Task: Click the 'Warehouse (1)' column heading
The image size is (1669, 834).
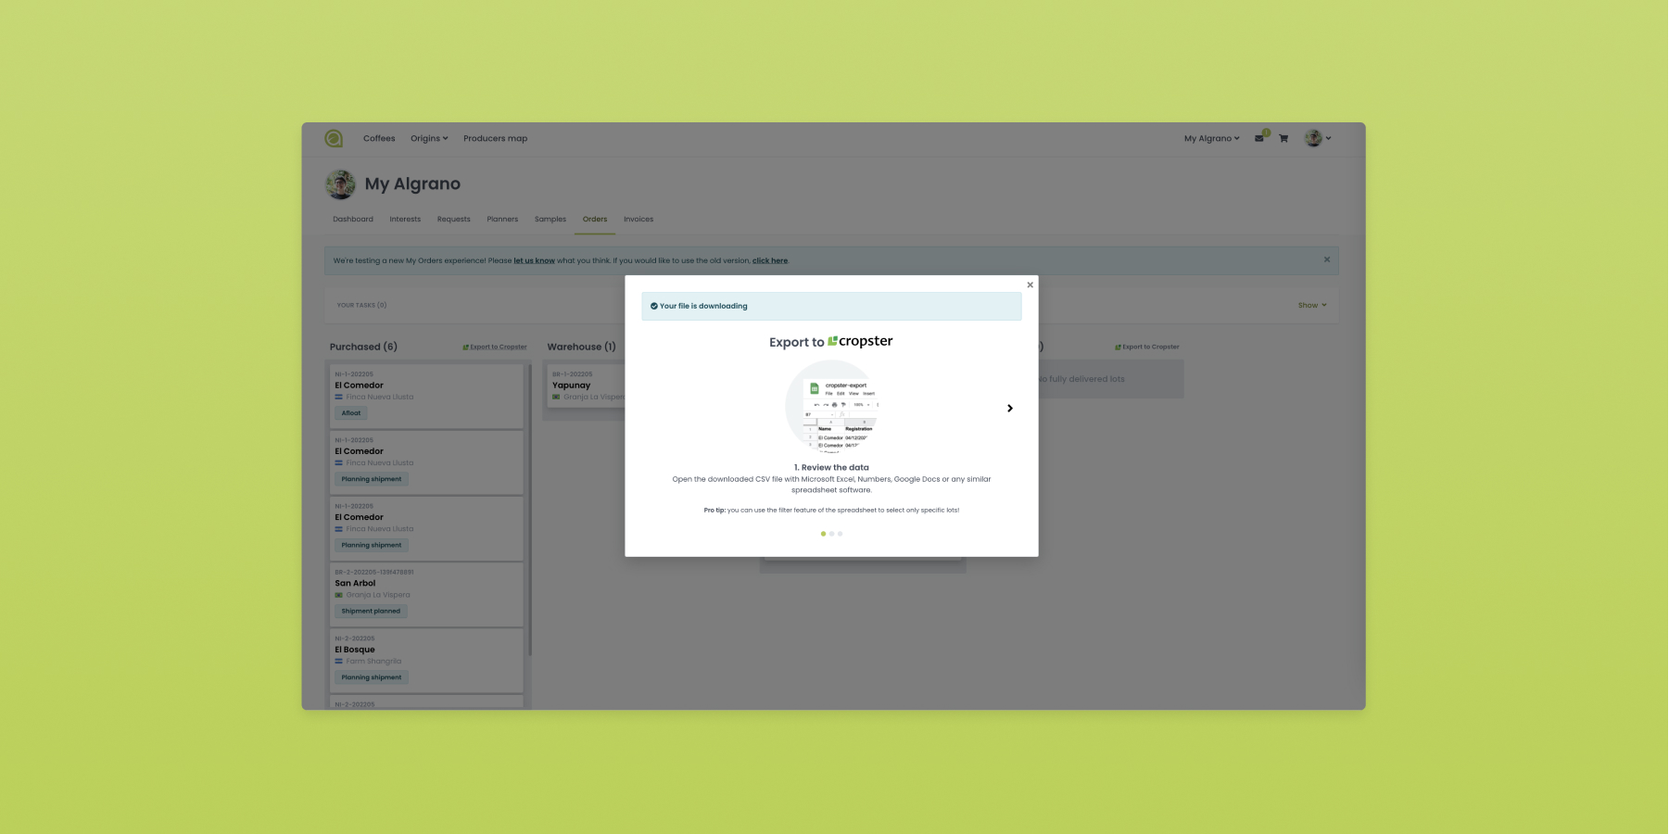Action: click(x=581, y=347)
